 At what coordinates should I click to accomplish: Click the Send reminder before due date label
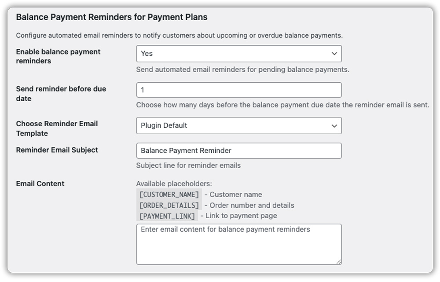(61, 94)
